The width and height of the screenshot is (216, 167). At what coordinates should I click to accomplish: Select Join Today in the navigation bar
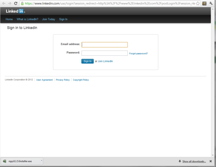click(x=49, y=19)
